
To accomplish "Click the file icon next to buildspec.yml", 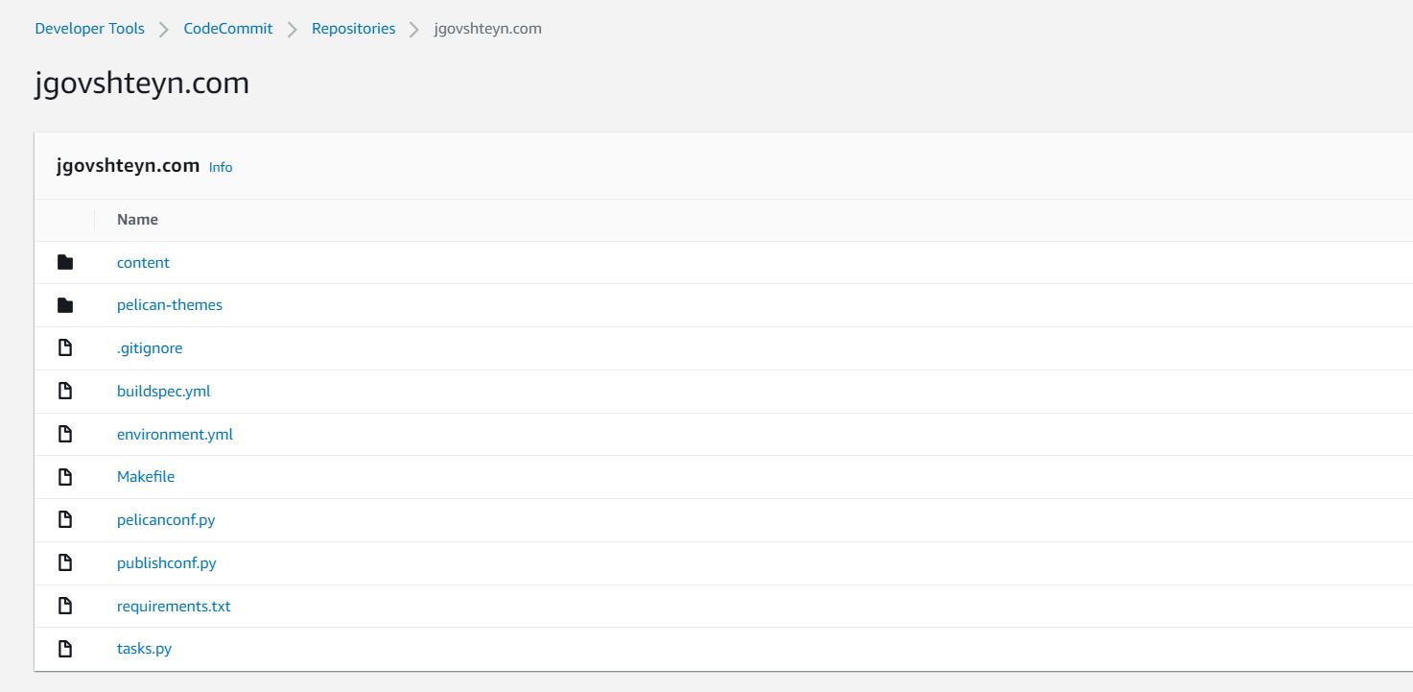I will (65, 391).
